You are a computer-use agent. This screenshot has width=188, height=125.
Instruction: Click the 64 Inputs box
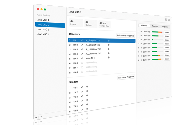click(76, 23)
